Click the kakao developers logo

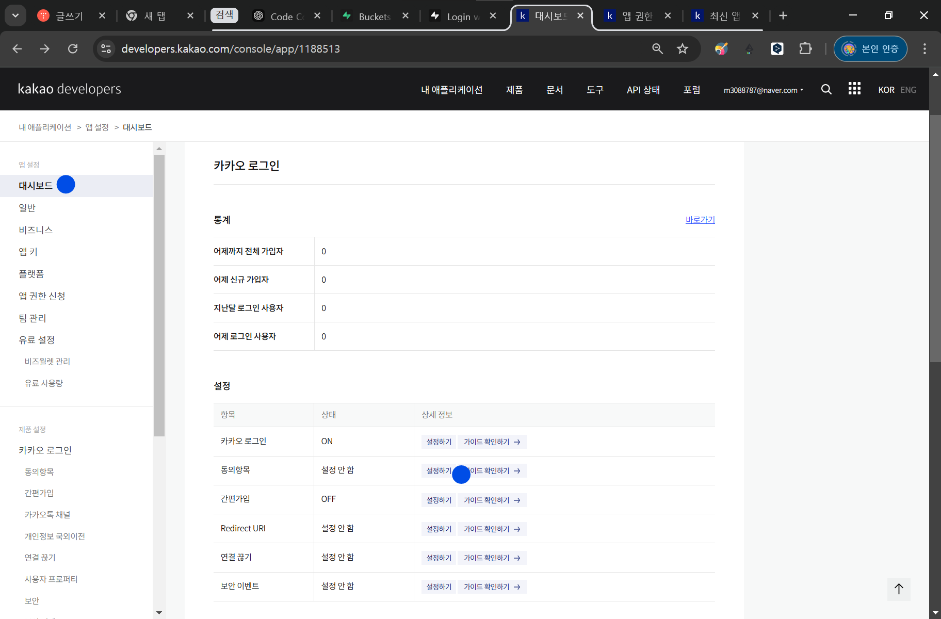point(70,89)
